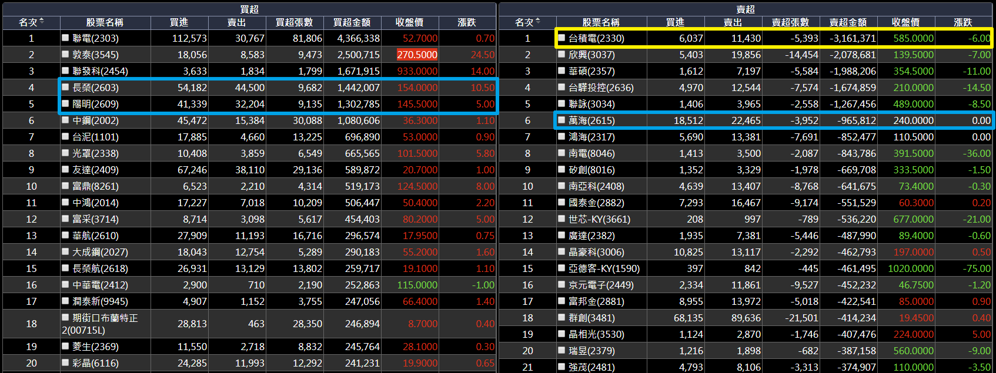Tick the checkbox for 鴻海(2317)

click(561, 136)
